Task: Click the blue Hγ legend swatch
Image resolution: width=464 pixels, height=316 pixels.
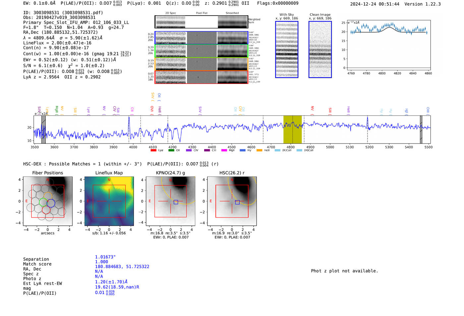Action: coord(243,150)
